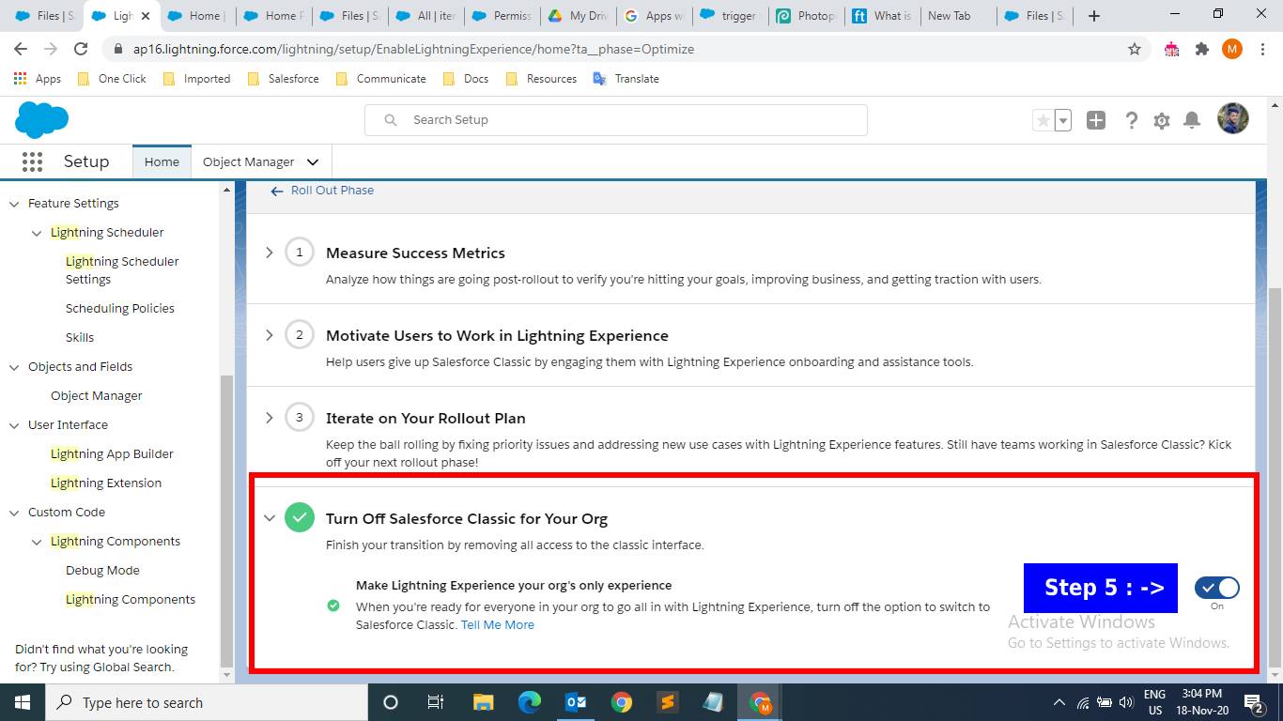1283x721 pixels.
Task: Bookmark the page using the address bar star
Action: click(x=1134, y=49)
